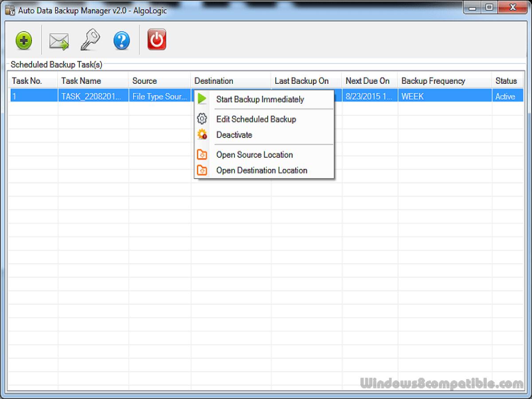Viewport: 532px width, 399px height.
Task: Click the Task Name column header
Action: (81, 81)
